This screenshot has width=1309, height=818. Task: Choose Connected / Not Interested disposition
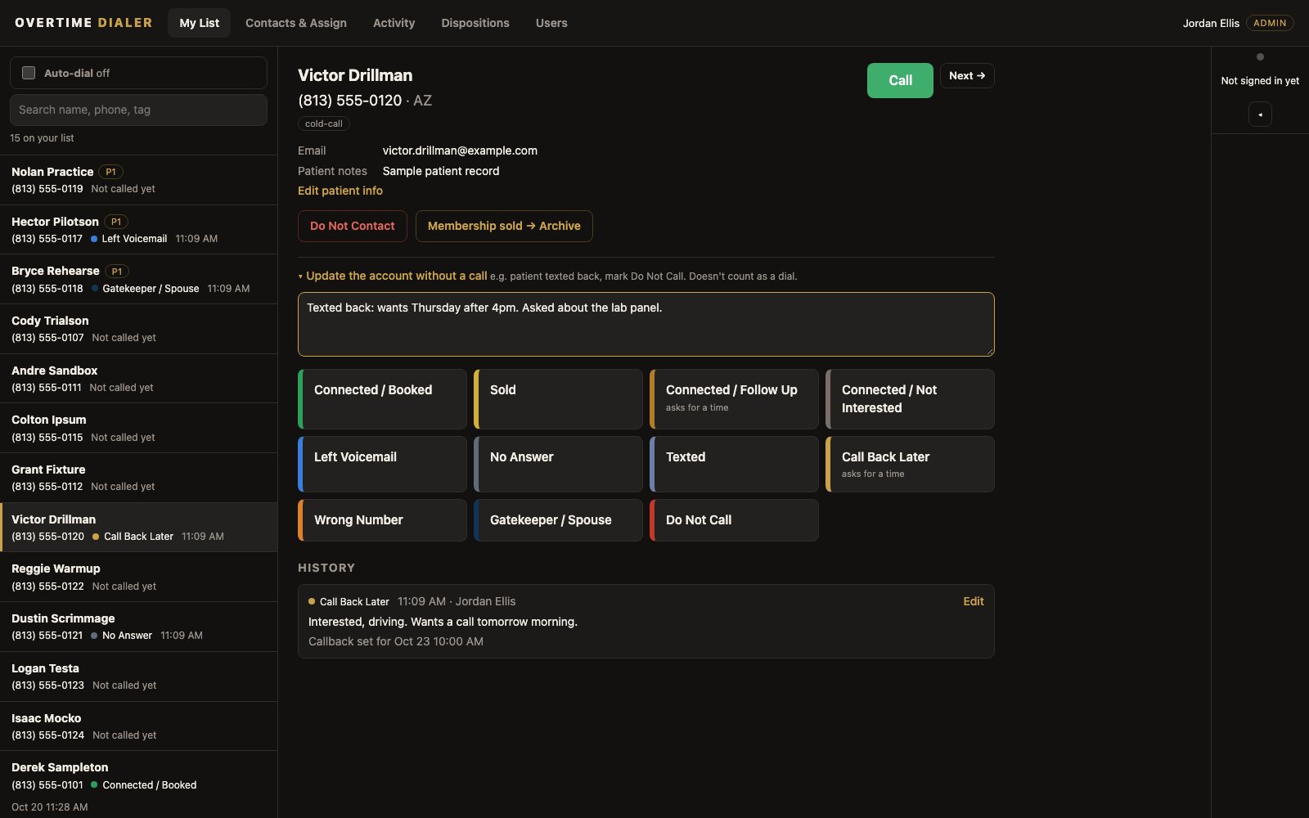pyautogui.click(x=910, y=399)
